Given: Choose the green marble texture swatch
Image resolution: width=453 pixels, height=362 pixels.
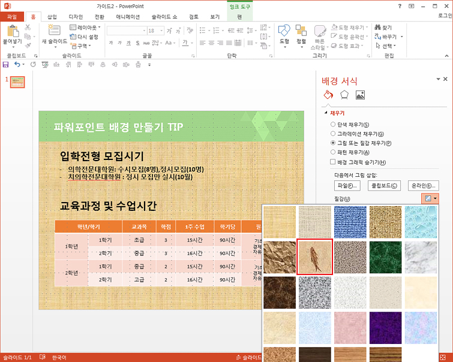Looking at the screenshot, I should (x=385, y=257).
